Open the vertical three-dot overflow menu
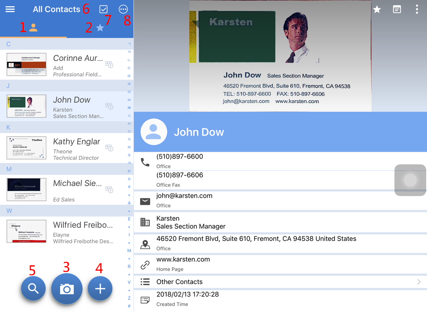The image size is (427, 312). 417,9
